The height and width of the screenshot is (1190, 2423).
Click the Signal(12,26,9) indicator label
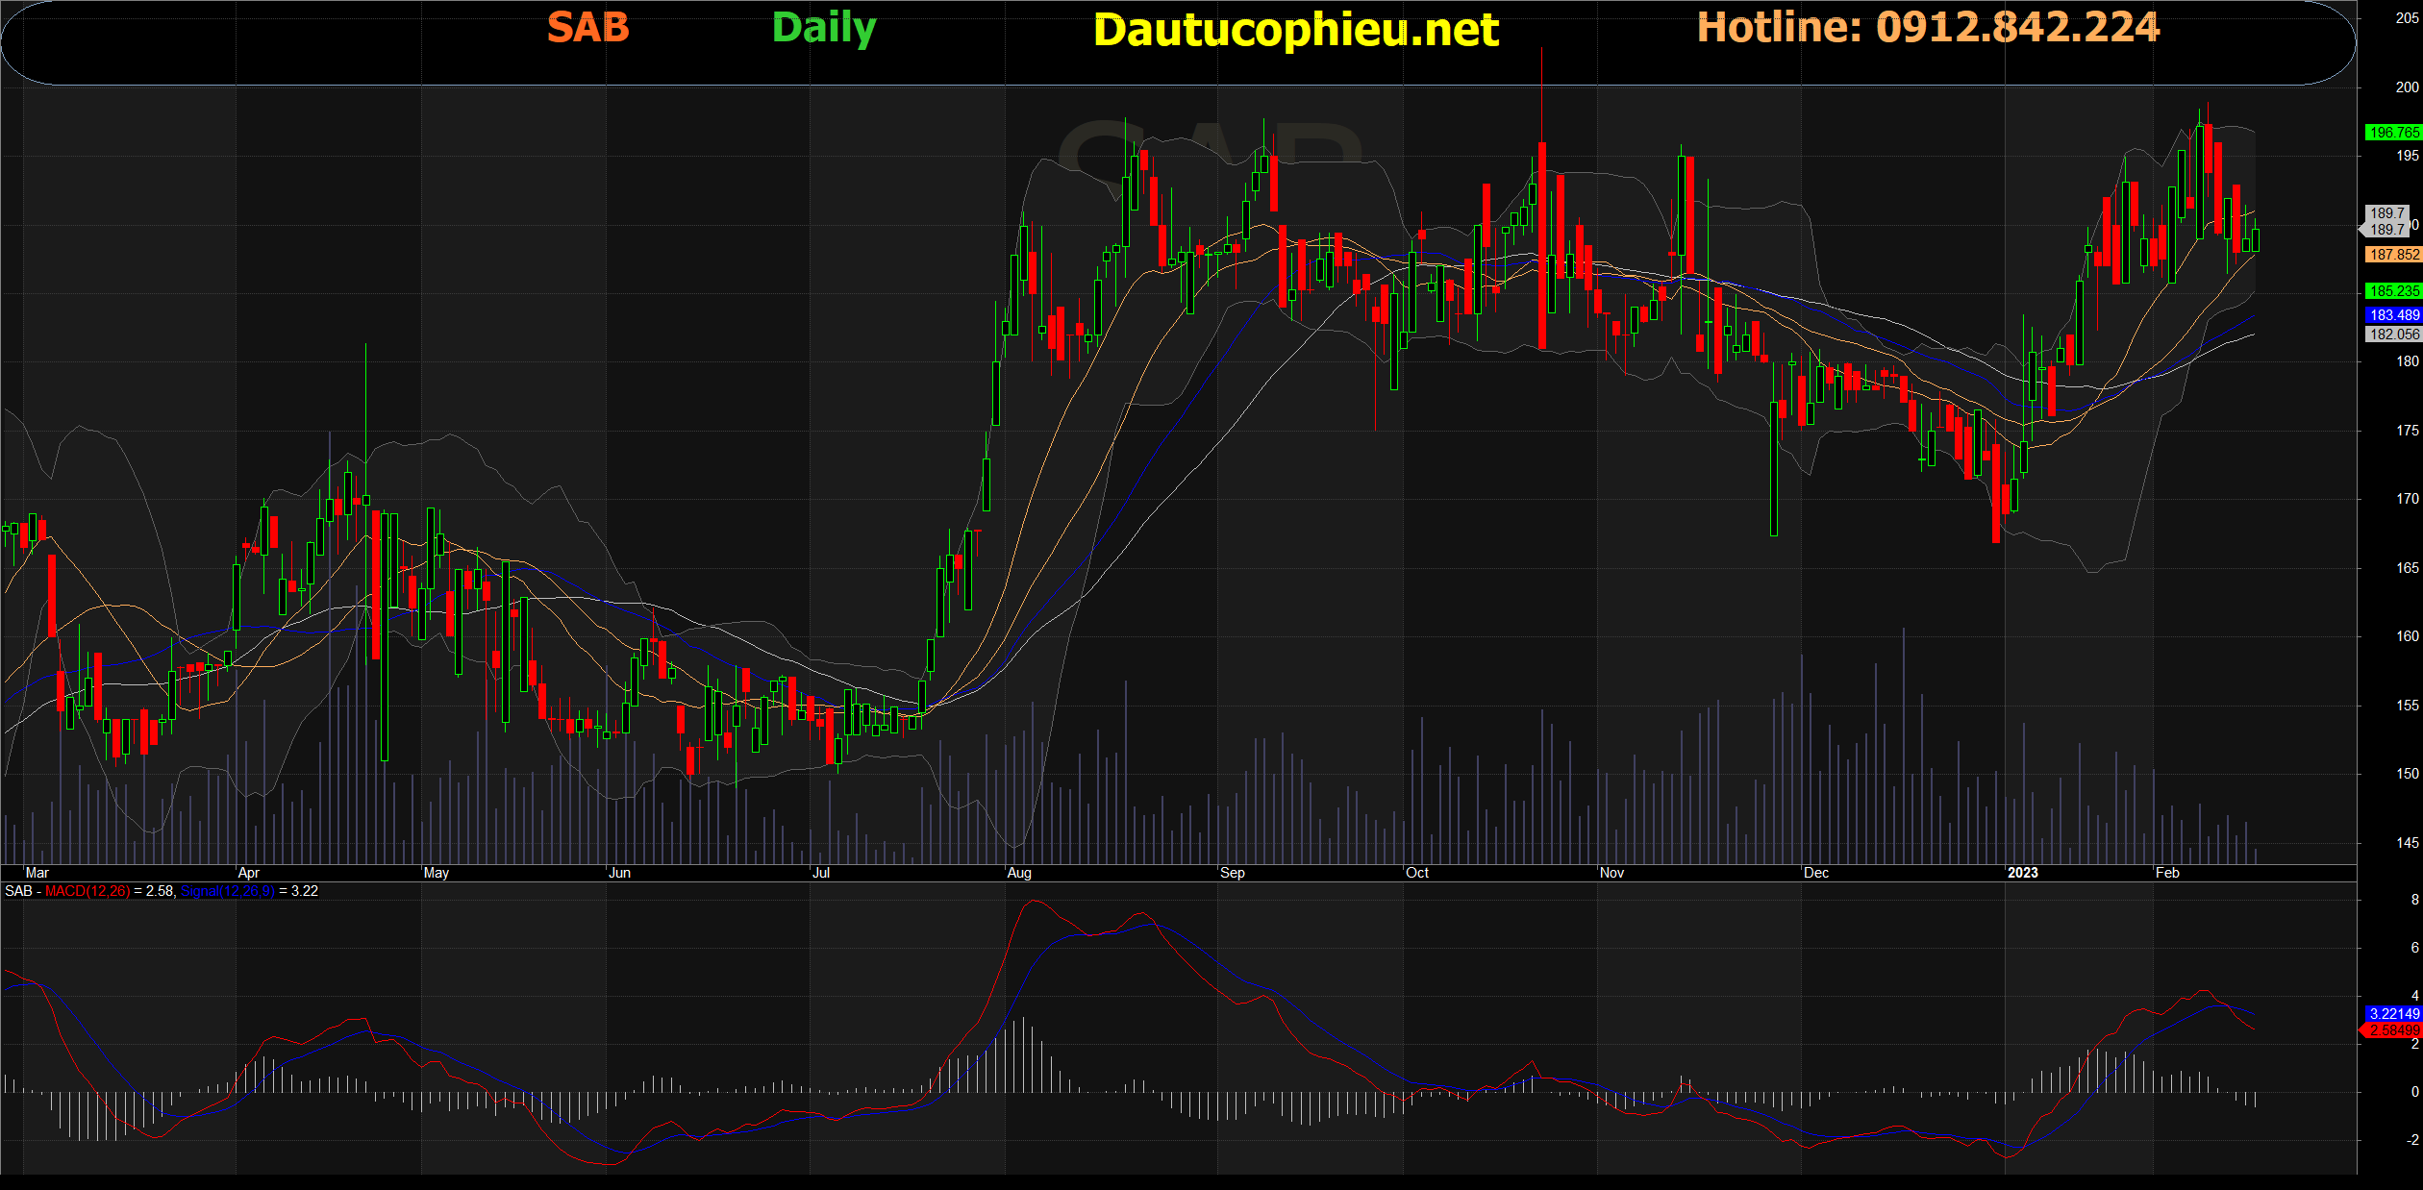pyautogui.click(x=227, y=891)
